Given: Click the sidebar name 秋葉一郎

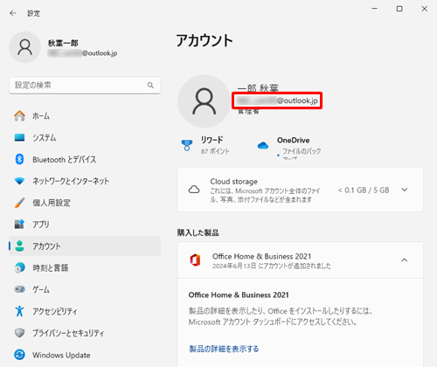Looking at the screenshot, I should pos(63,43).
